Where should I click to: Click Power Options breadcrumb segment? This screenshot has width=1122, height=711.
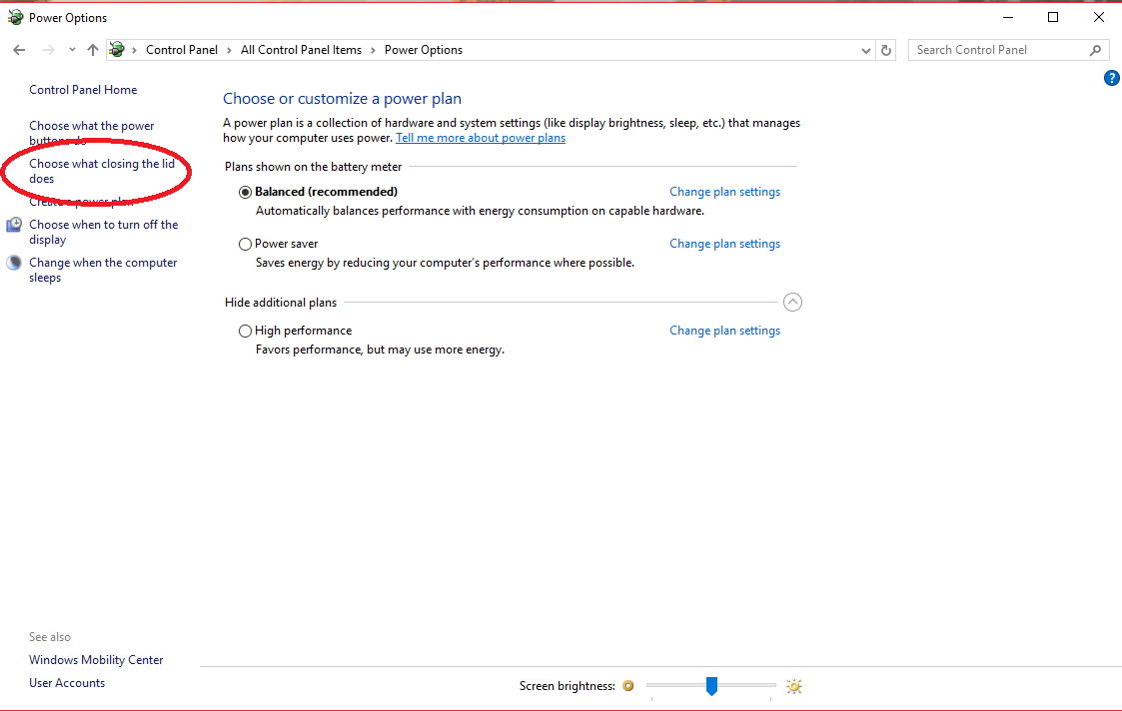point(424,50)
